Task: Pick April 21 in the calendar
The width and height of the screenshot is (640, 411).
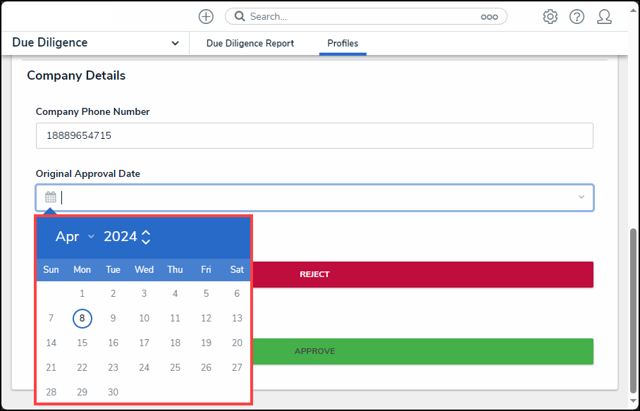Action: click(x=51, y=367)
